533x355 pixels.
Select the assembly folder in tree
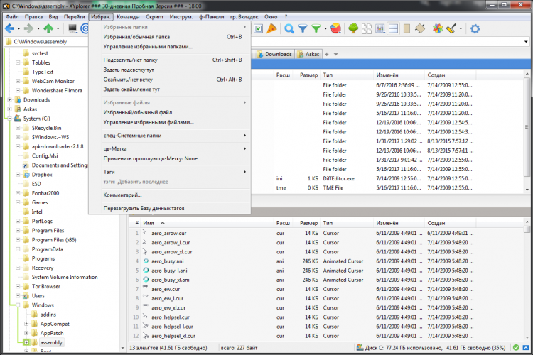tap(51, 342)
